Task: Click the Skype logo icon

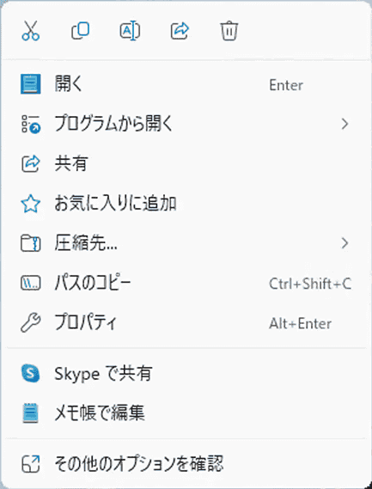Action: pyautogui.click(x=31, y=373)
